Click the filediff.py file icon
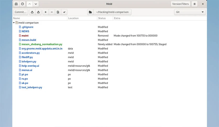Screen dimensions: 219x127 [20, 57]
